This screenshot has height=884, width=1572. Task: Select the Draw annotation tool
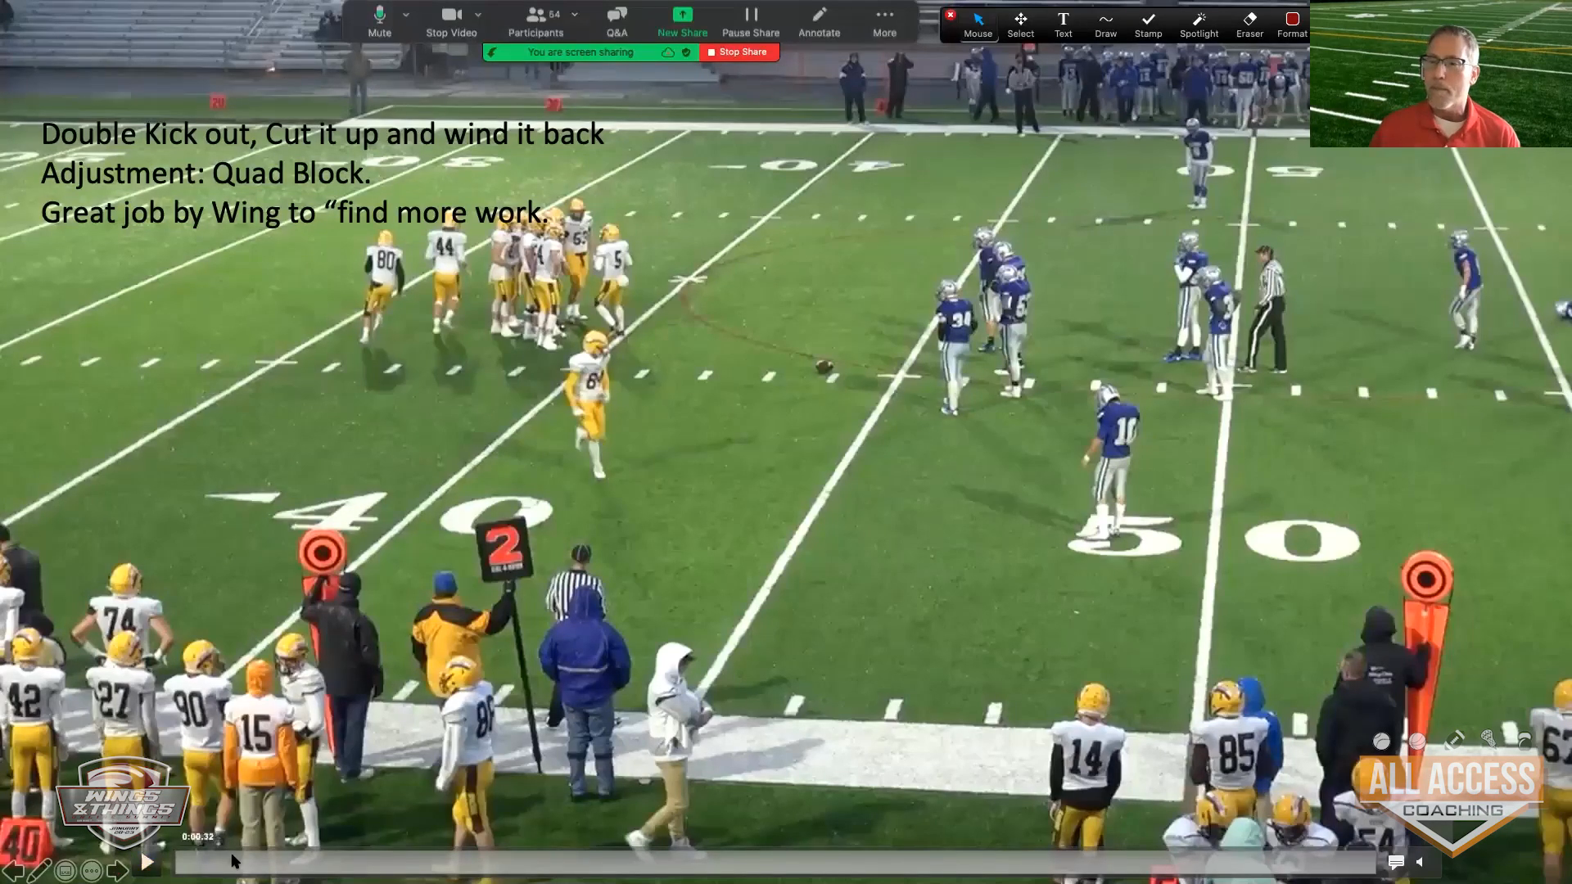pos(1105,23)
